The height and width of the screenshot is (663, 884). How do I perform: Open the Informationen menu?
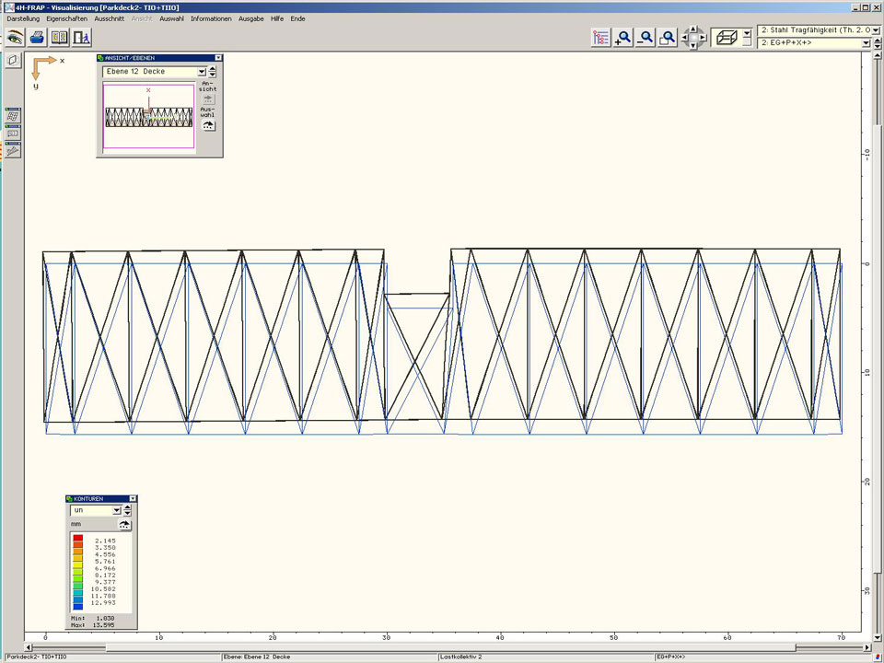[211, 18]
